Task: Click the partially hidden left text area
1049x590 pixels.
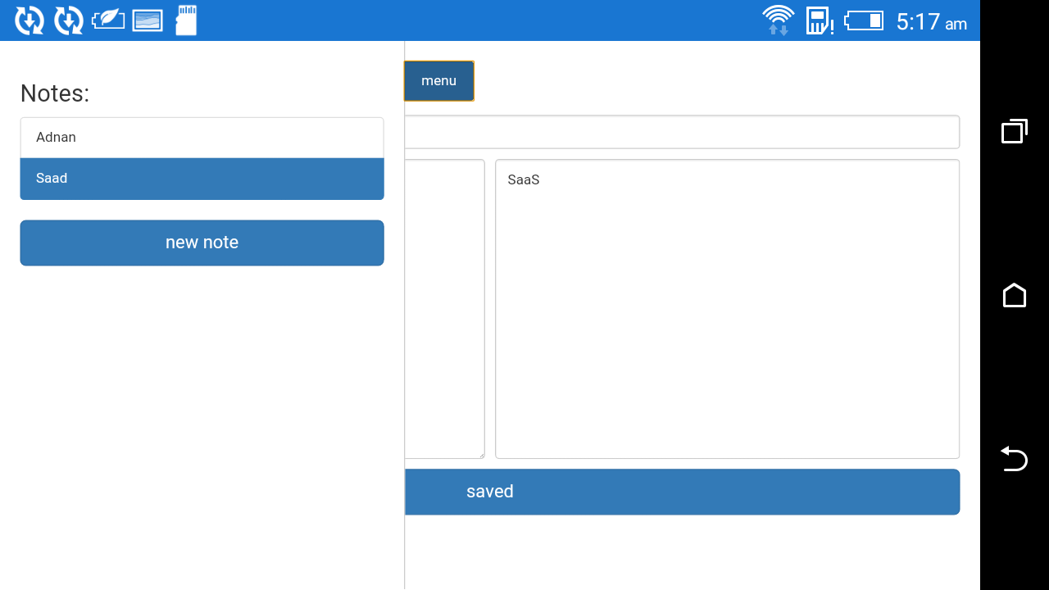Action: (443, 309)
